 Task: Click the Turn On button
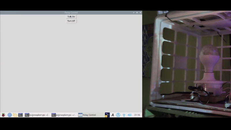click(71, 17)
